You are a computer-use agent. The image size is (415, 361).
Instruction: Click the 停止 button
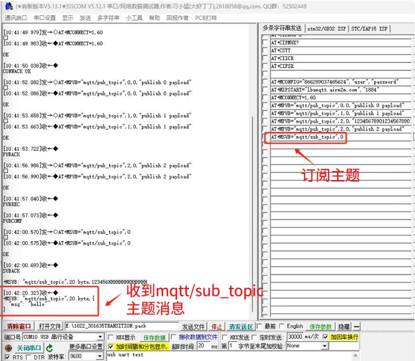(217, 326)
